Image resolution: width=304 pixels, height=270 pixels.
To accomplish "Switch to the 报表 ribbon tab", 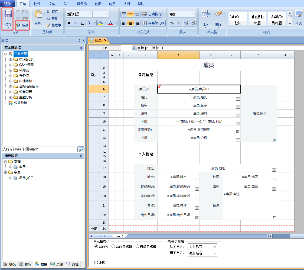I will point(51,4).
